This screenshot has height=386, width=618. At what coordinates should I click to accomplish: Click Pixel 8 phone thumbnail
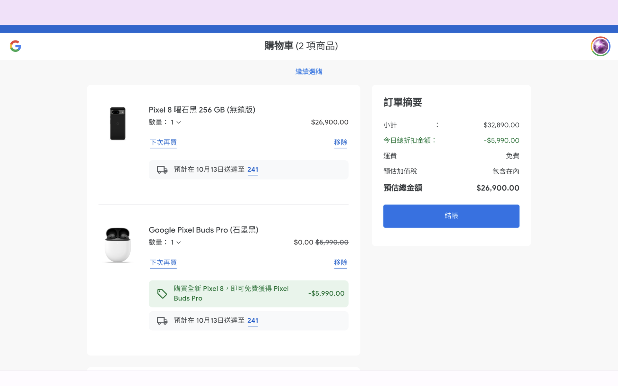coord(118,124)
